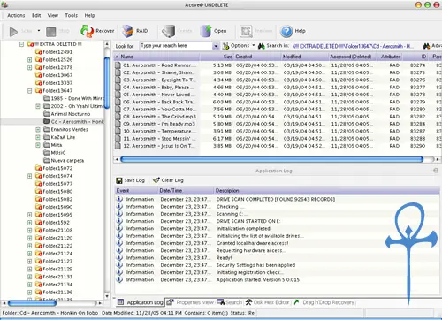Click the blue Help question-mark icon
The width and height of the screenshot is (442, 320).
[x=286, y=31]
